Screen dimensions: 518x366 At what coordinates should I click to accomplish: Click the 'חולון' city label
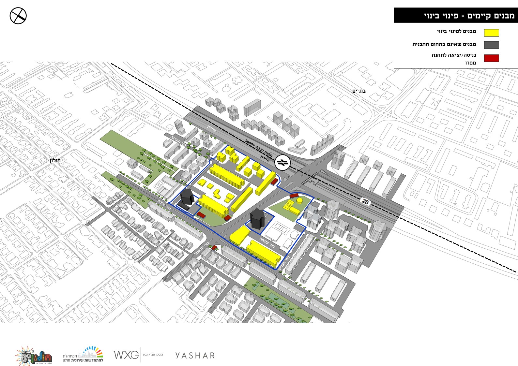click(55, 160)
